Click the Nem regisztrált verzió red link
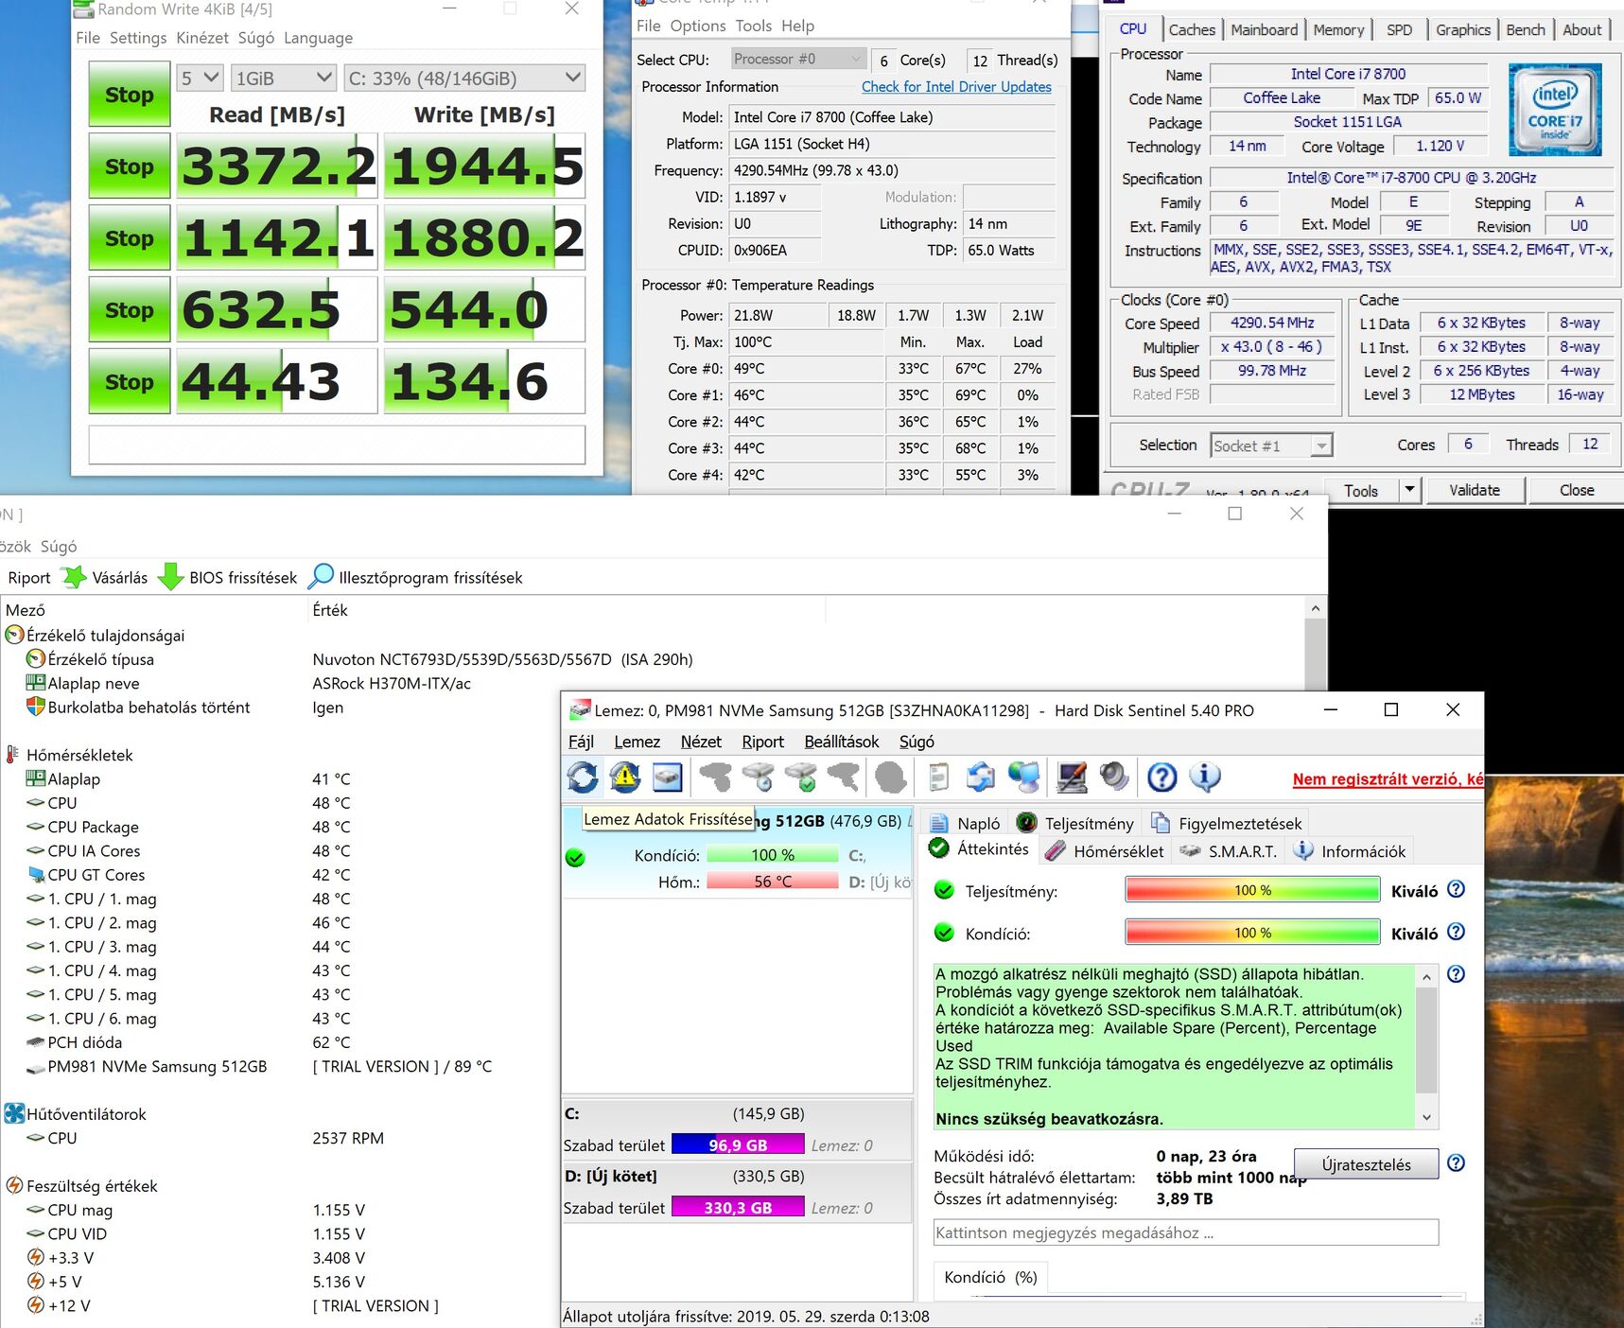This screenshot has width=1624, height=1328. point(1388,779)
